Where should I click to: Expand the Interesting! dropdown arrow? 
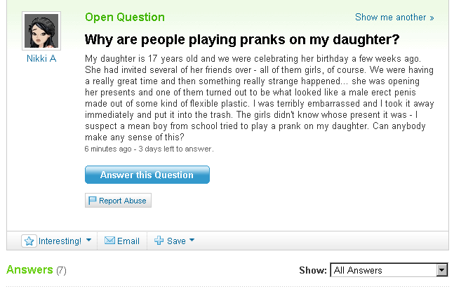pos(88,241)
